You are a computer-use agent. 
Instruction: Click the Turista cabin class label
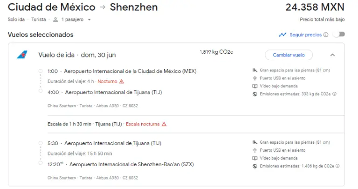39,20
